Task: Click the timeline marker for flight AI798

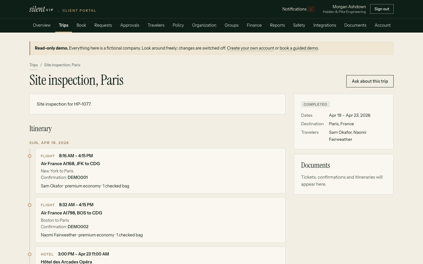Action: [30, 205]
